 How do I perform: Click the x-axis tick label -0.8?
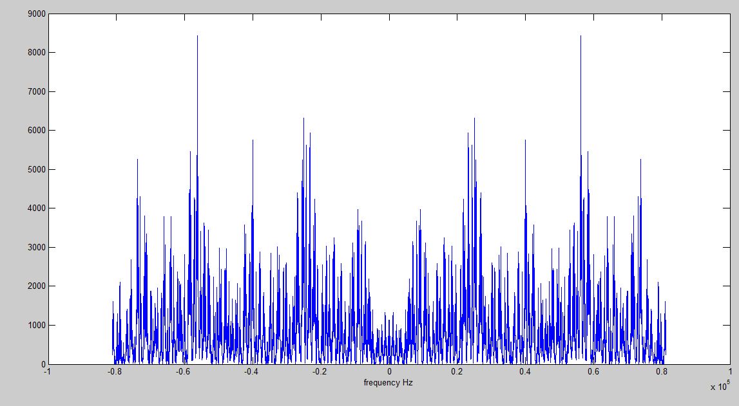coord(115,372)
